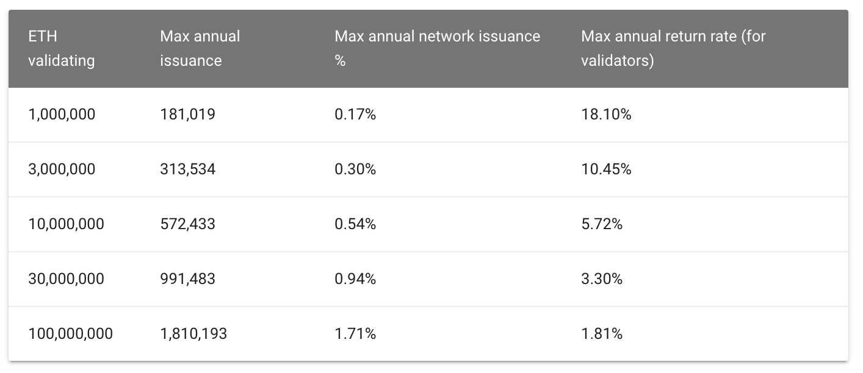Select the 1,000,000 ETH validating cell

[62, 115]
